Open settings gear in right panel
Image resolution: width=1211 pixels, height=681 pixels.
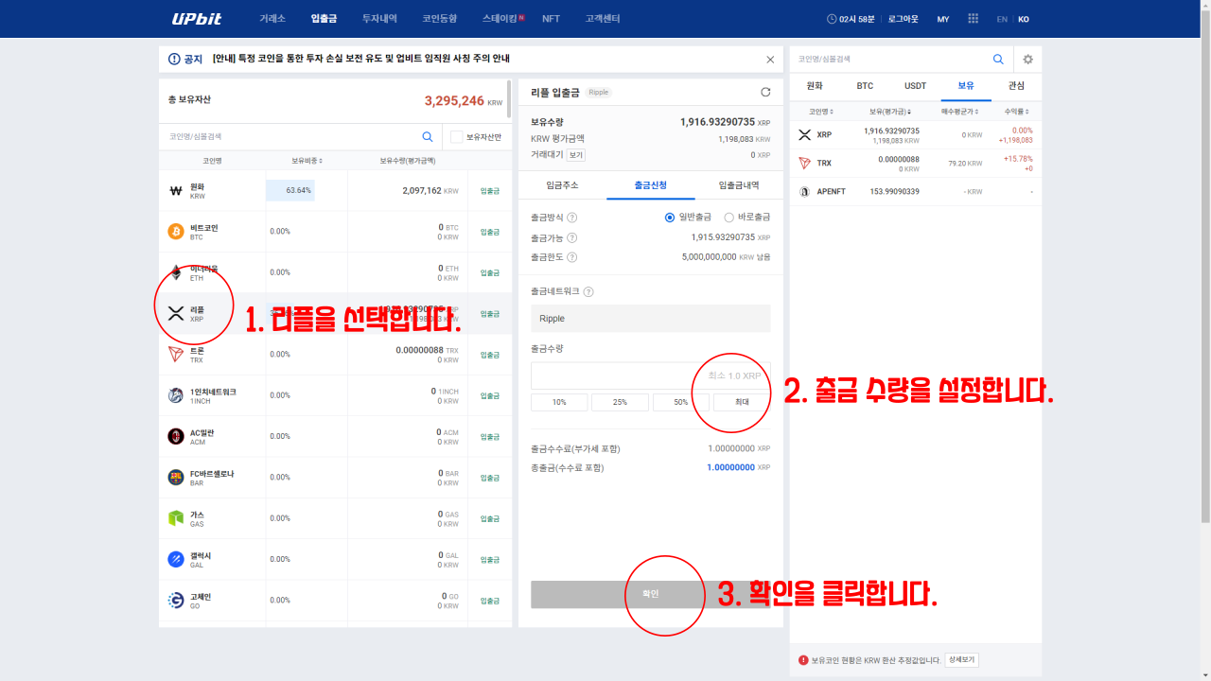tap(1027, 59)
